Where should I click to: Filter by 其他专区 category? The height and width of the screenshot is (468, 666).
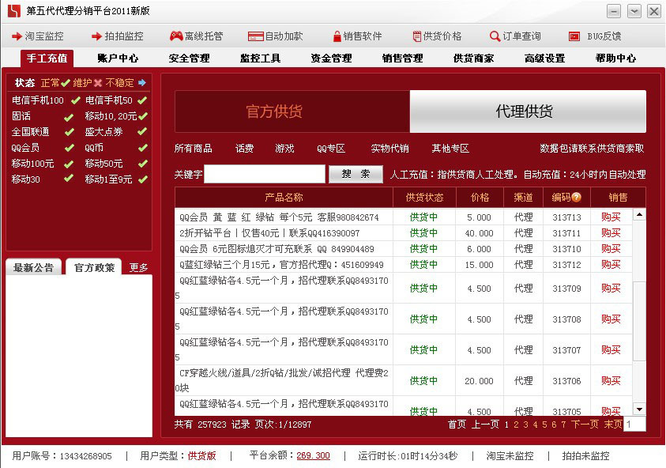[450, 149]
